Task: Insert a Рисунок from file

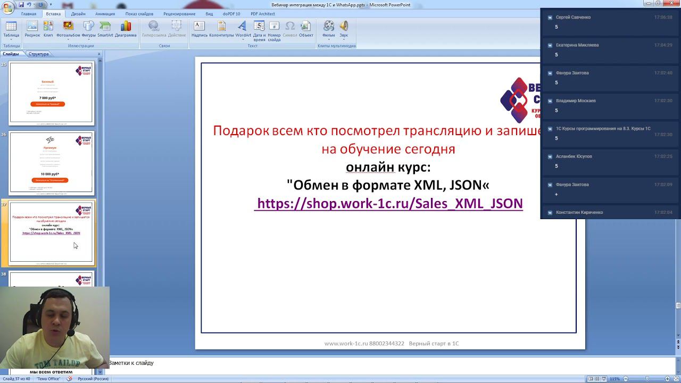Action: point(32,29)
